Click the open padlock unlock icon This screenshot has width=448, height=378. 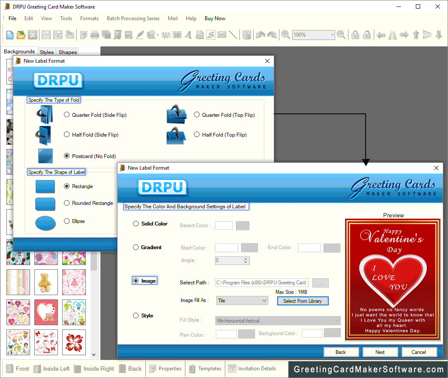367,35
